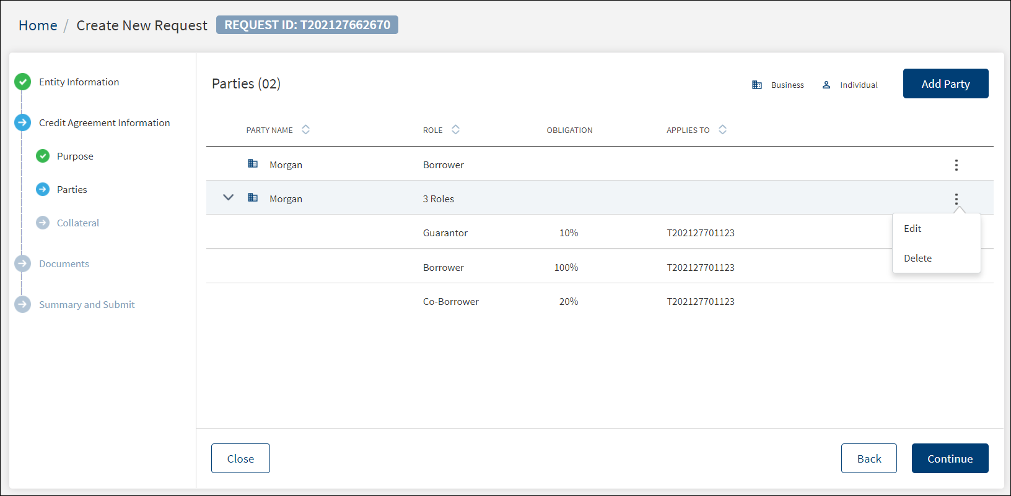
Task: Open Summary and Submit step
Action: click(87, 304)
